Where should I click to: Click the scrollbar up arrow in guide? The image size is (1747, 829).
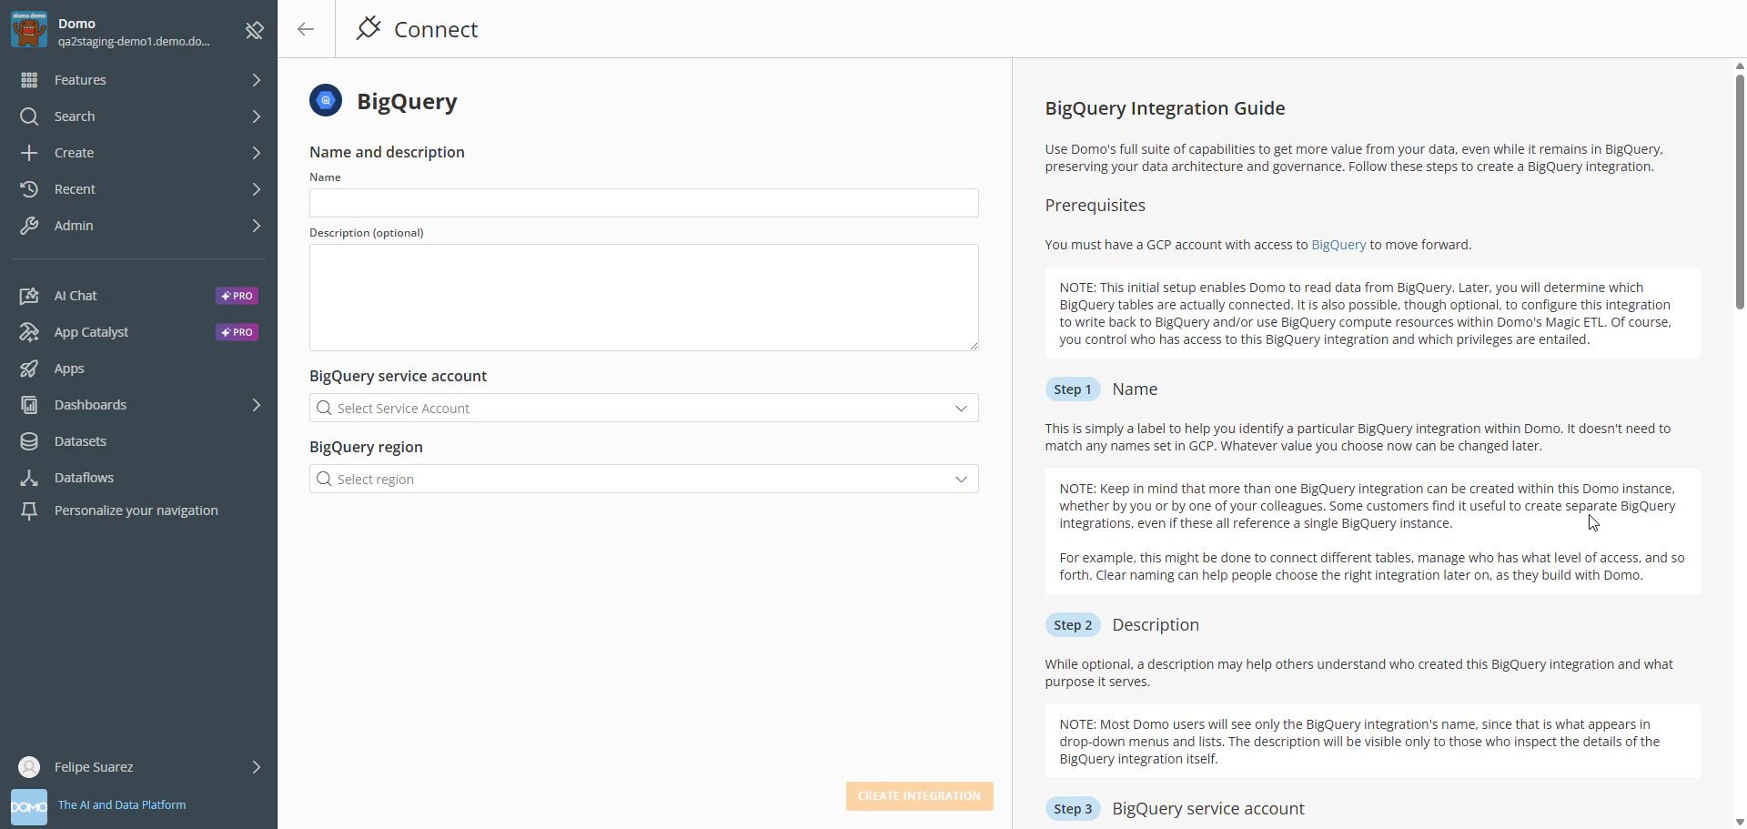pyautogui.click(x=1740, y=66)
